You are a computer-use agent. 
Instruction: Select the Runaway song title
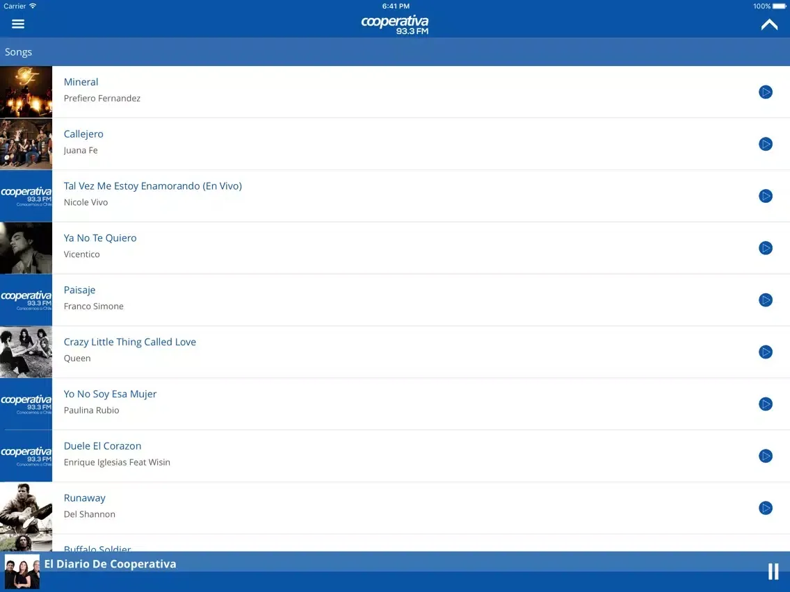coord(84,498)
